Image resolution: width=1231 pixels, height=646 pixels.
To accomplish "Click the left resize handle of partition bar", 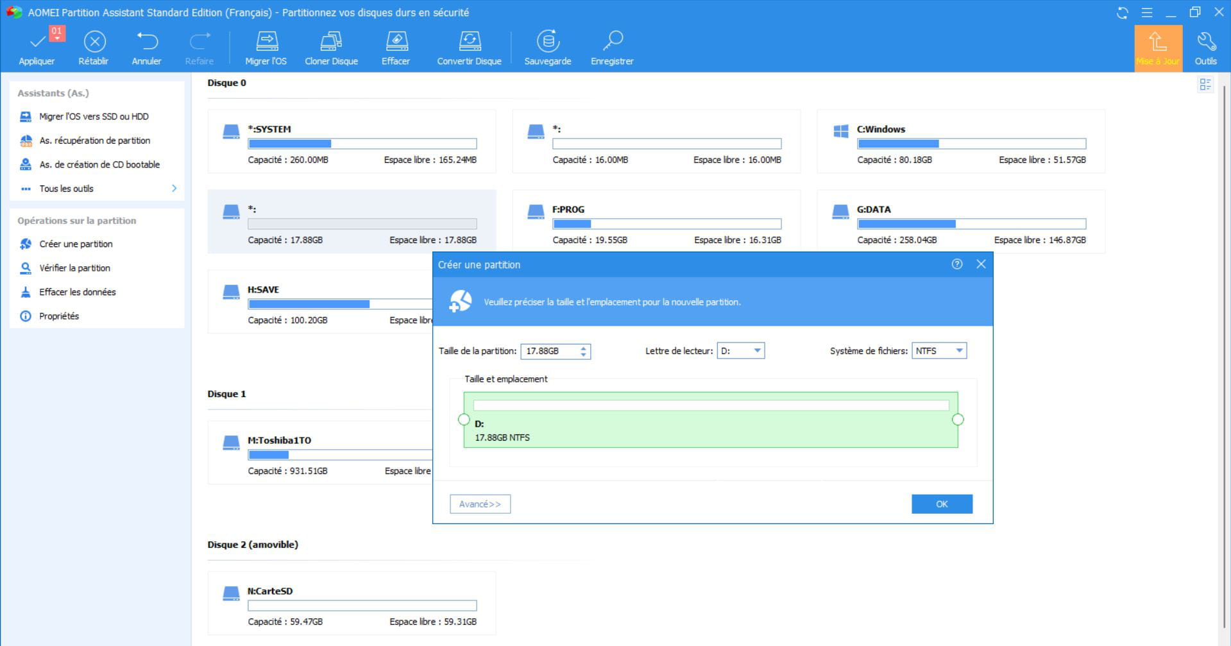I will coord(464,420).
